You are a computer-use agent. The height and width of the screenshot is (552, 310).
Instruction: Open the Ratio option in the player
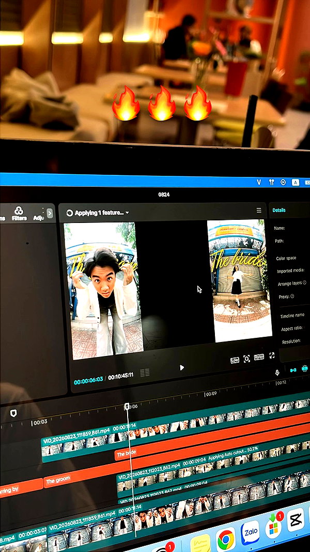click(259, 357)
